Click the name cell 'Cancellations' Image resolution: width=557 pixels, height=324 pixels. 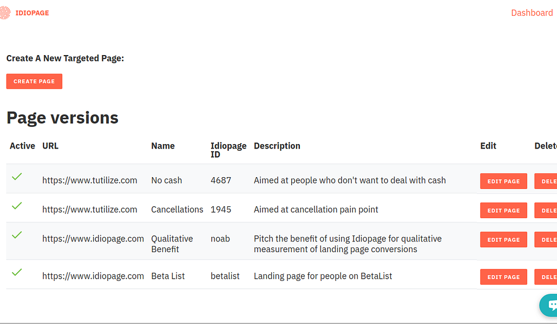click(x=177, y=210)
